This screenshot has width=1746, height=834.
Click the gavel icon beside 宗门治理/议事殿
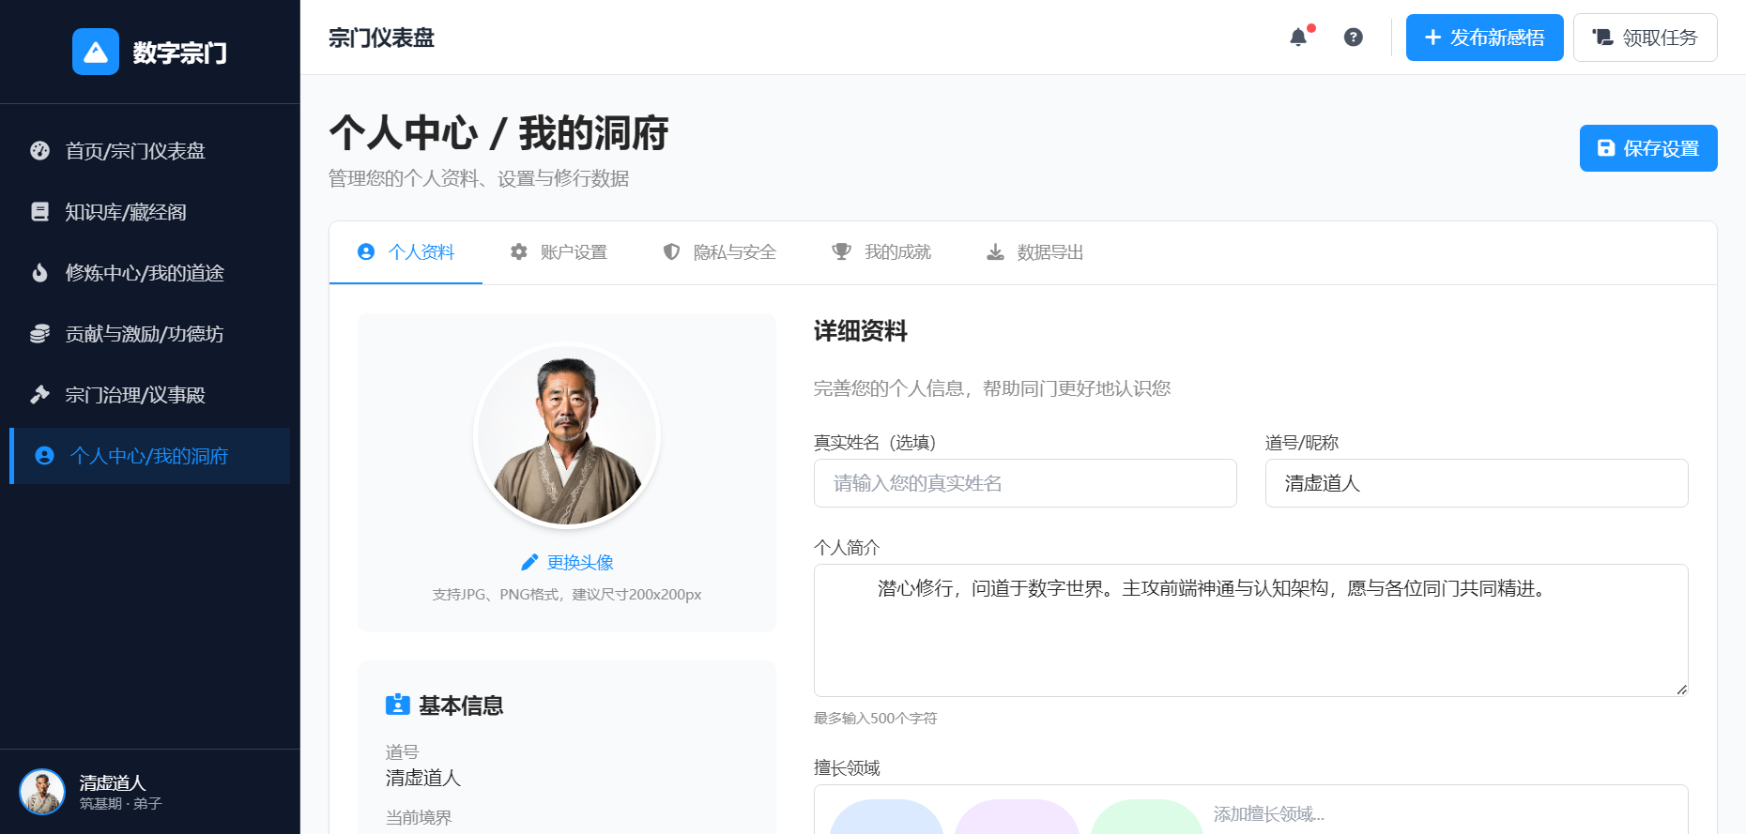click(39, 394)
